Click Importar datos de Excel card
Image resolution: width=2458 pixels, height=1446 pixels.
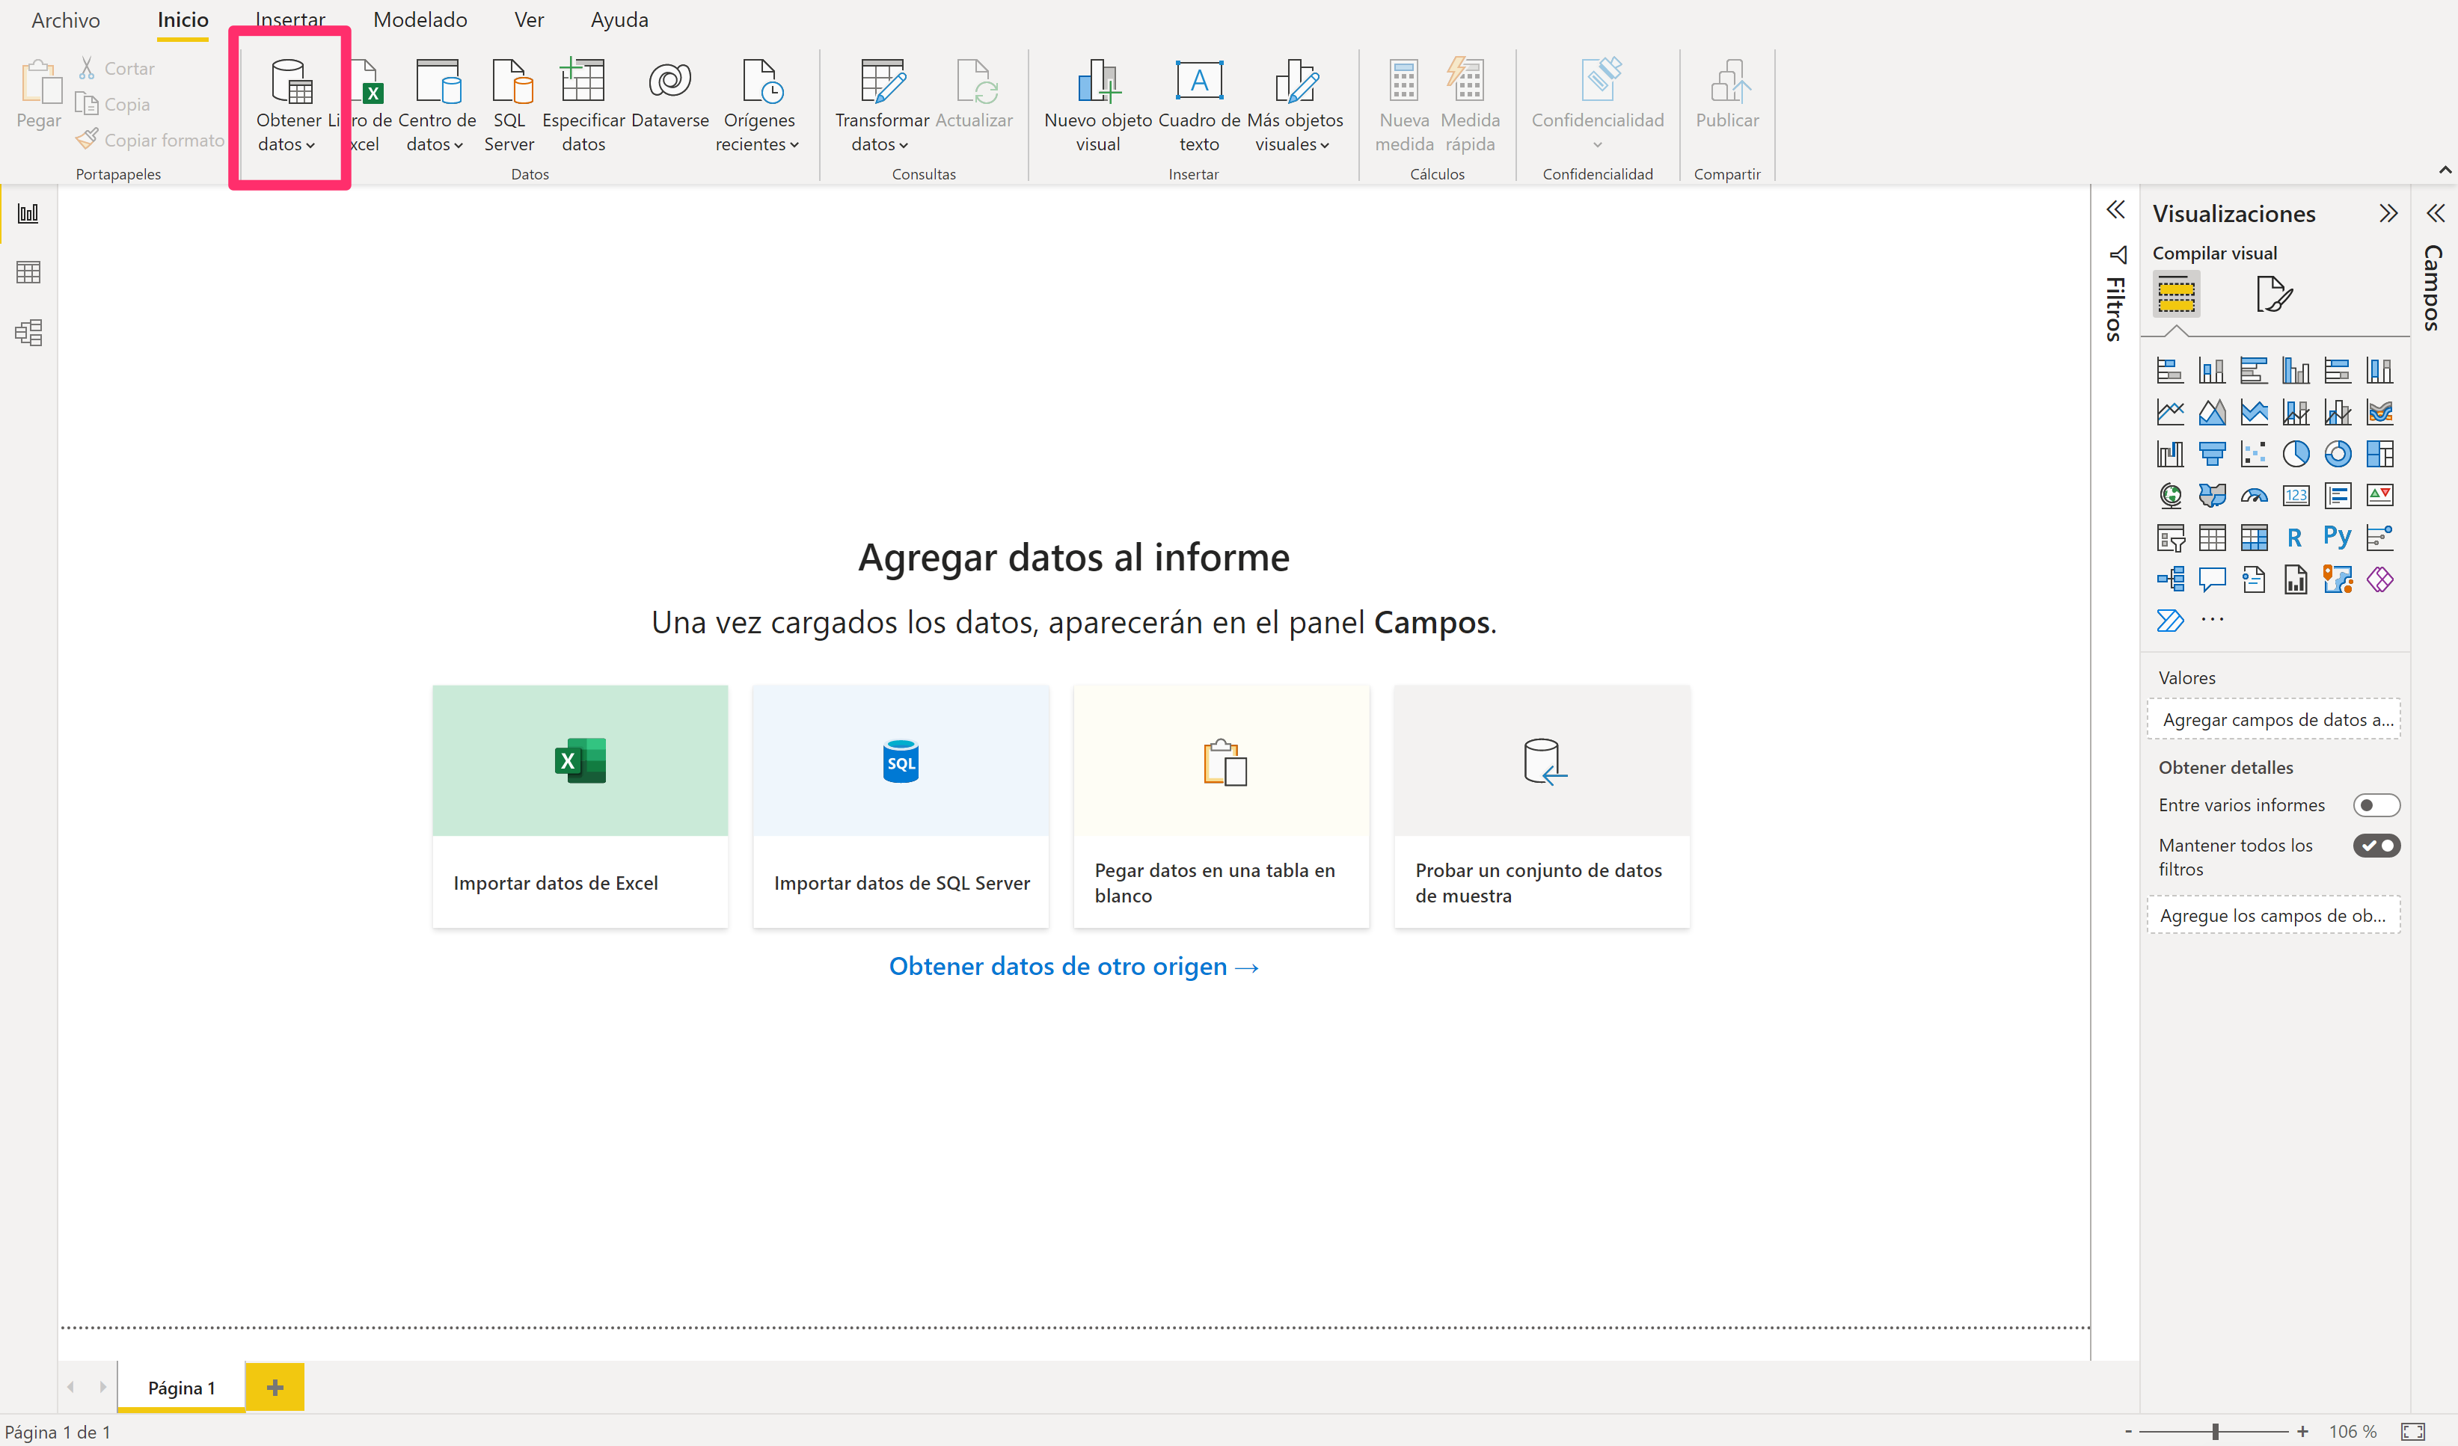click(580, 807)
